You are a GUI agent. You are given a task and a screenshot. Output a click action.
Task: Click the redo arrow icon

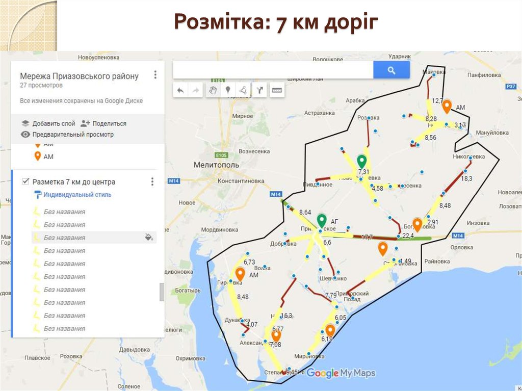(196, 90)
